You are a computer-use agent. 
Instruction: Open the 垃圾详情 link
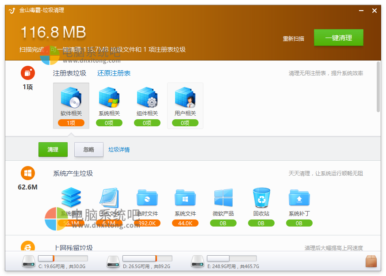pos(119,149)
